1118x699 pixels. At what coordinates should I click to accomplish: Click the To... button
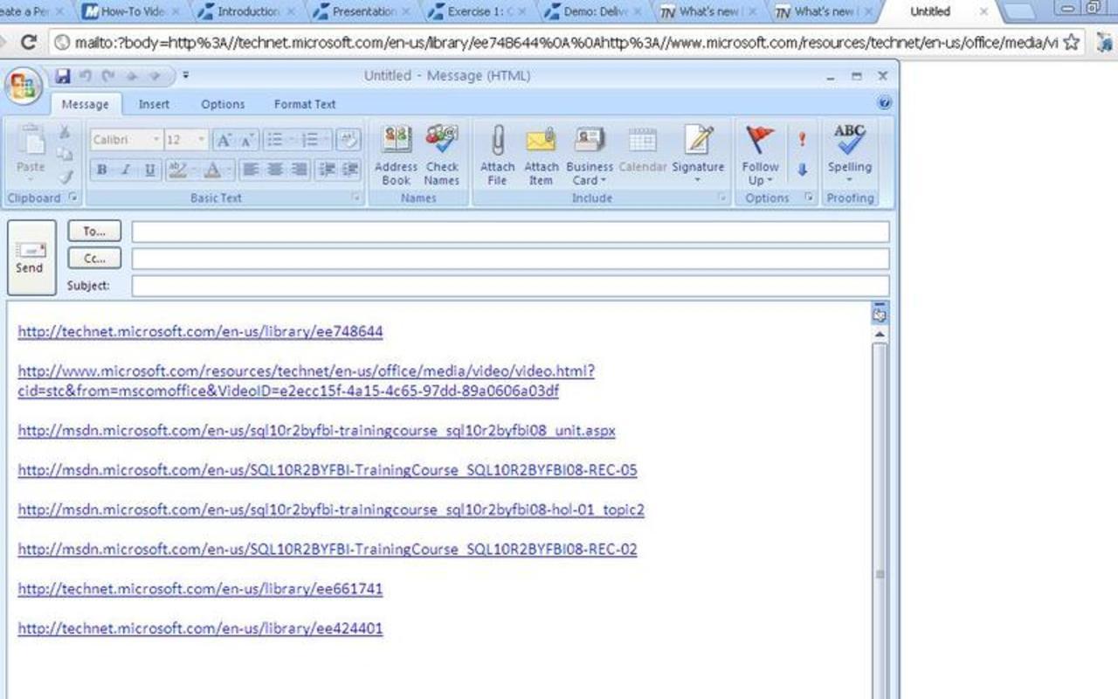pyautogui.click(x=94, y=232)
